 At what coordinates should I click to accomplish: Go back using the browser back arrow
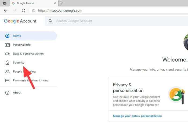(x=6, y=10)
